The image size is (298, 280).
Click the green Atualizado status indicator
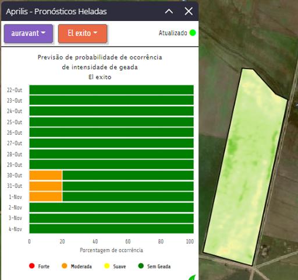(x=193, y=33)
